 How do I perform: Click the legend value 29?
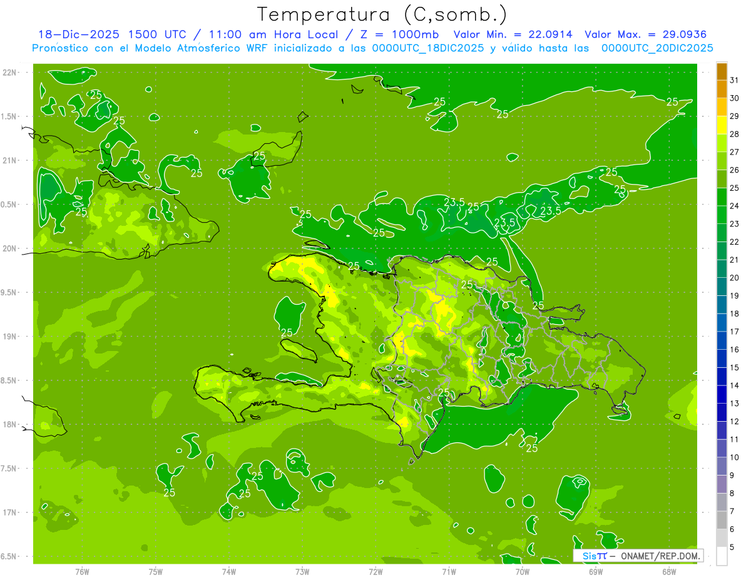[735, 116]
